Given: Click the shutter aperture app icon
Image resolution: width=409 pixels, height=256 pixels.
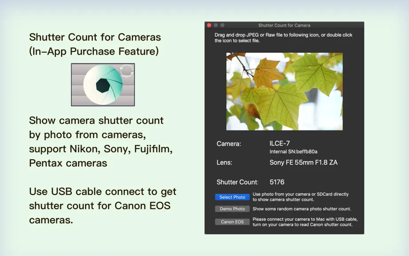Looking at the screenshot, I should pyautogui.click(x=103, y=84).
